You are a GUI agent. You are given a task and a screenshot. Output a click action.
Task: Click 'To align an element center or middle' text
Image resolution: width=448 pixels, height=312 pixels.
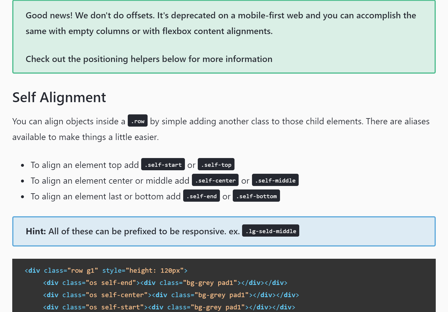110,181
